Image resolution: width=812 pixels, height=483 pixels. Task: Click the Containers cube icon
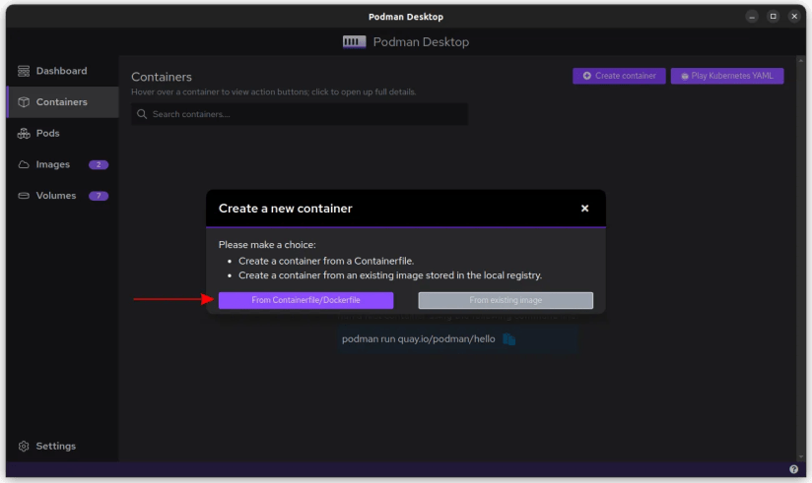[x=24, y=102]
